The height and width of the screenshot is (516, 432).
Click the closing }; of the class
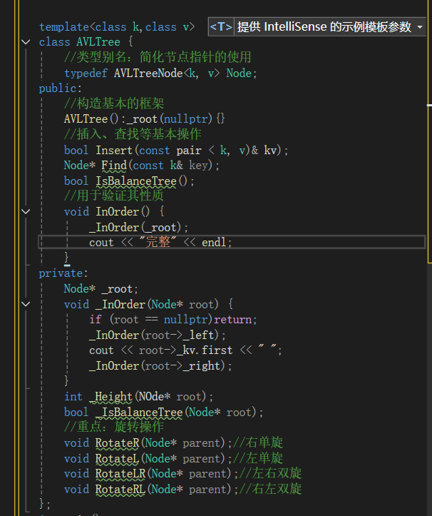[x=45, y=504]
